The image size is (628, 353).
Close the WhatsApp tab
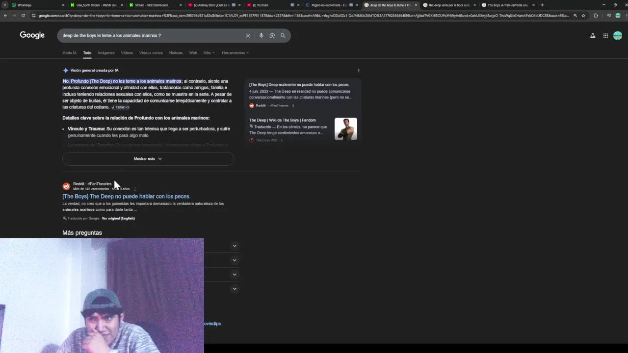coord(63,5)
